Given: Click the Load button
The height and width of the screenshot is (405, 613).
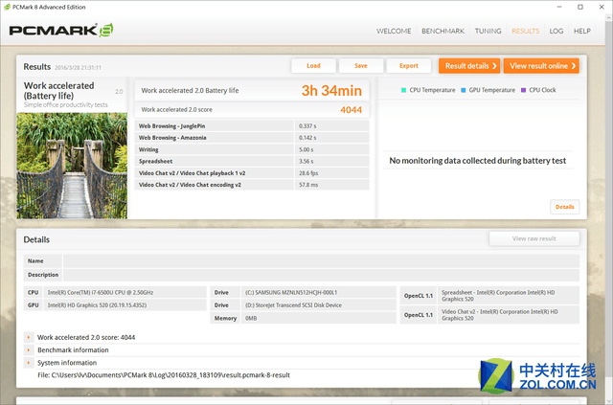Looking at the screenshot, I should [313, 66].
